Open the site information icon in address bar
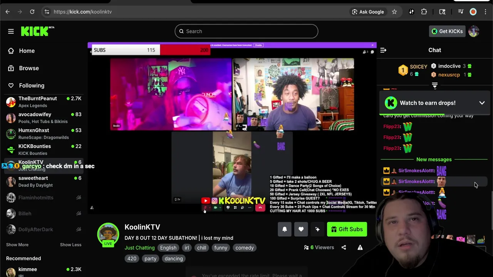 click(47, 12)
